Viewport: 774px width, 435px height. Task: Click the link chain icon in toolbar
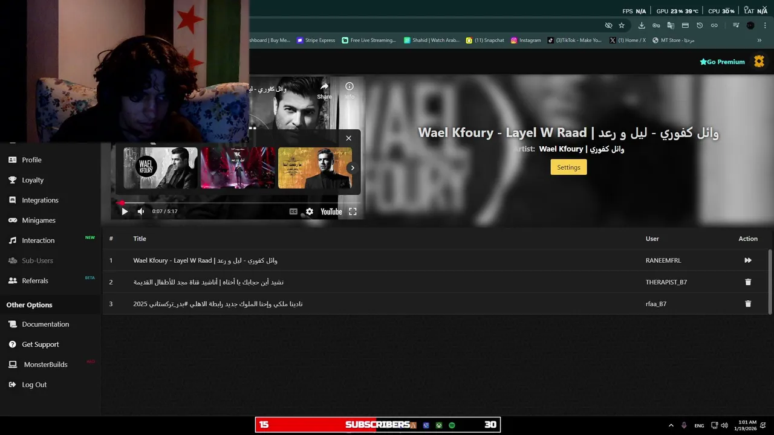pos(714,25)
